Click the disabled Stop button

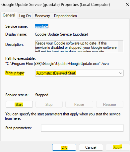point(49,105)
